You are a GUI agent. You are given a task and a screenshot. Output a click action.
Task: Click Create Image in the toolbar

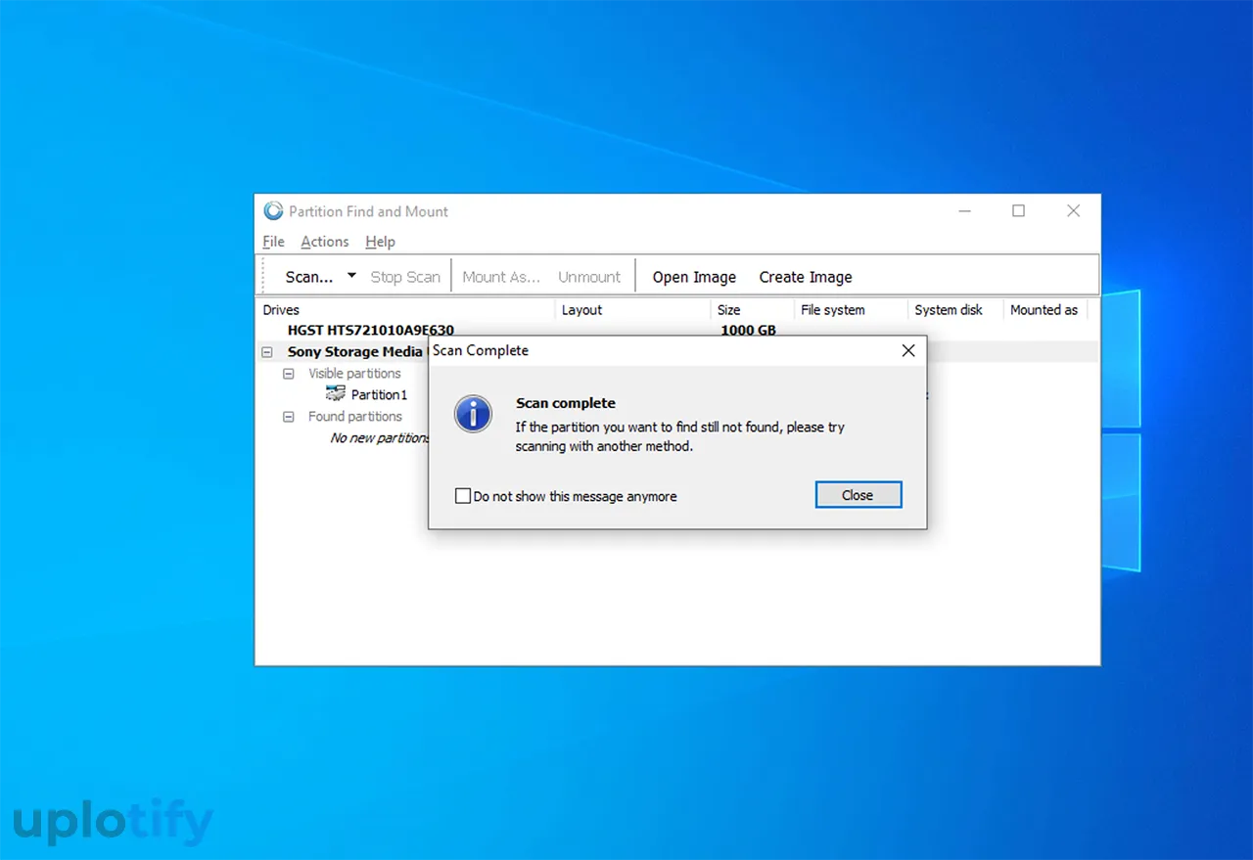pos(805,277)
